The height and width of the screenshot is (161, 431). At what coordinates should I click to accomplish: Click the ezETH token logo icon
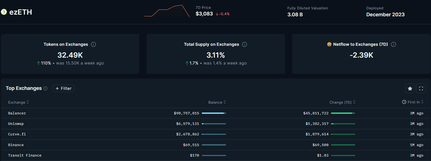pyautogui.click(x=4, y=12)
